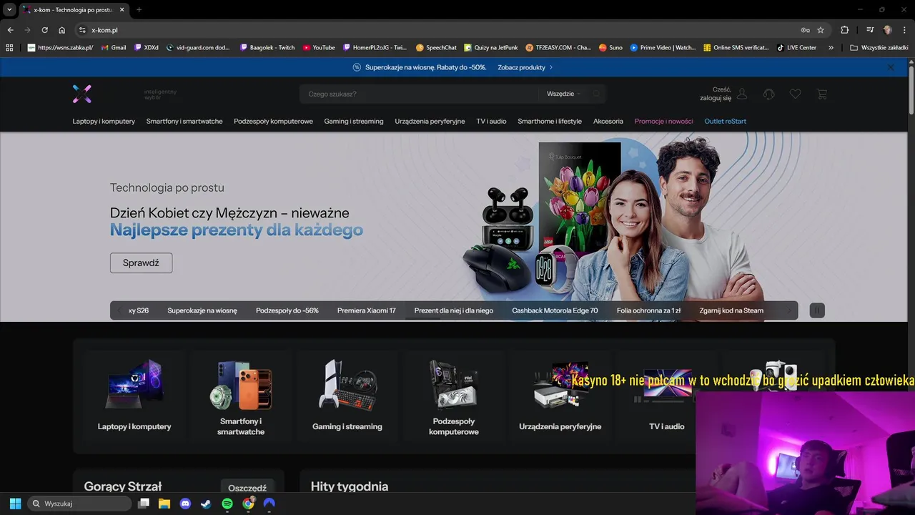The image size is (915, 515).
Task: Open the Podzespoły komputerowe menu
Action: pyautogui.click(x=273, y=122)
